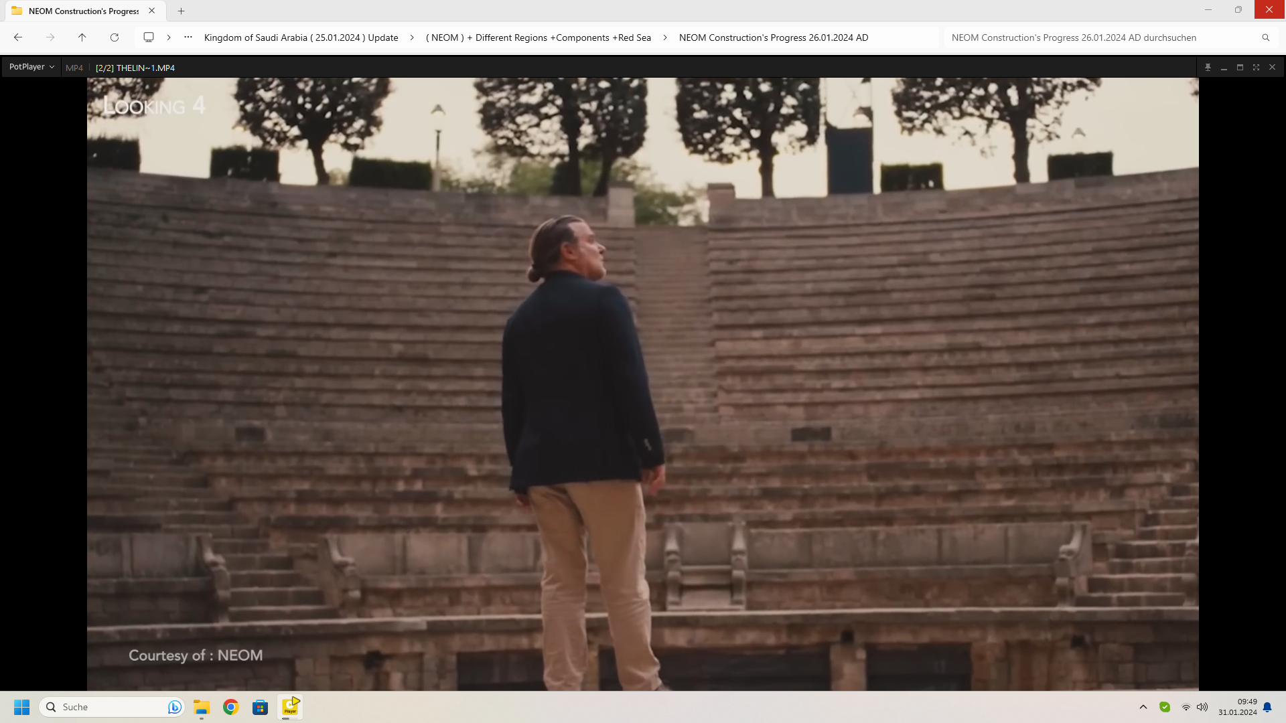Go forward in File Explorer
This screenshot has width=1286, height=723.
coord(50,37)
